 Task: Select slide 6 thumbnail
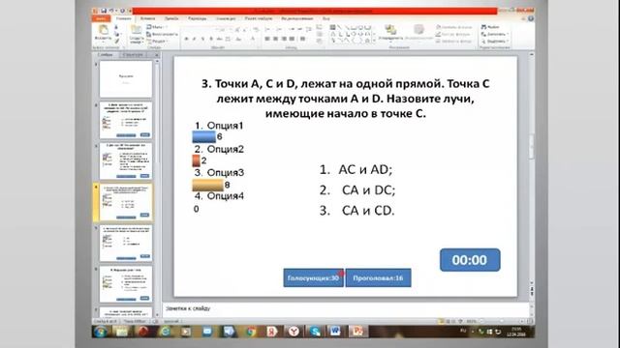point(126,284)
